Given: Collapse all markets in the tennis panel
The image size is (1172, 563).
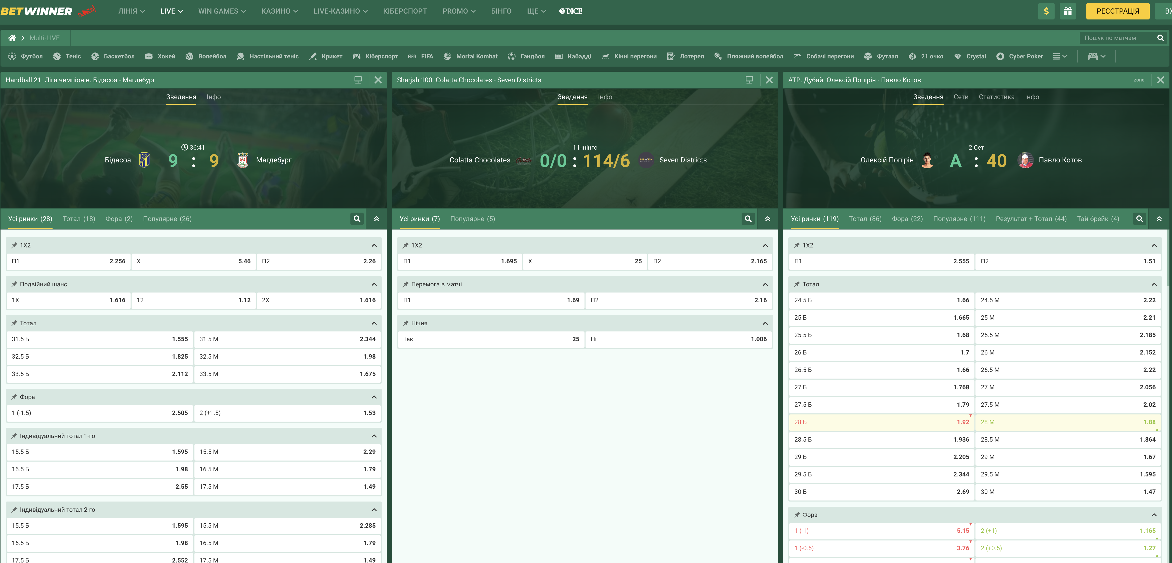Looking at the screenshot, I should (x=1159, y=219).
